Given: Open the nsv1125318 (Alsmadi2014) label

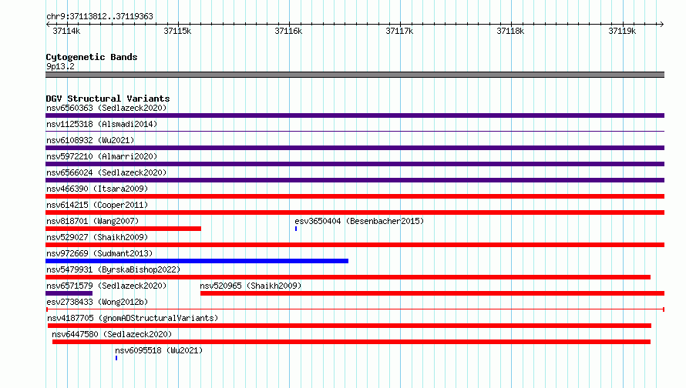Looking at the screenshot, I should pos(102,124).
